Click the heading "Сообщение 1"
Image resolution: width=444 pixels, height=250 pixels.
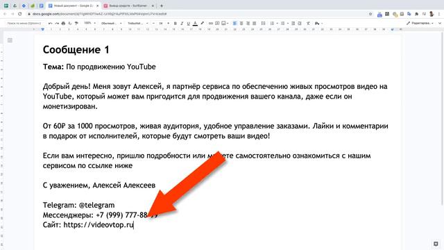(x=76, y=50)
